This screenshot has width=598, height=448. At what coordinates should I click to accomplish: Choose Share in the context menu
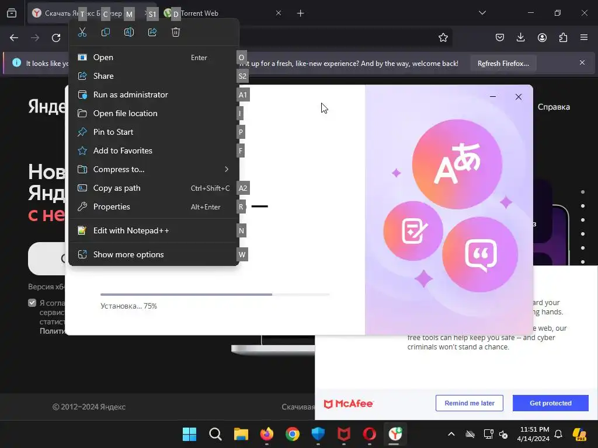coord(154,76)
